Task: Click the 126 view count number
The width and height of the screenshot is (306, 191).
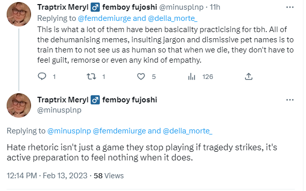Action: (x=208, y=77)
